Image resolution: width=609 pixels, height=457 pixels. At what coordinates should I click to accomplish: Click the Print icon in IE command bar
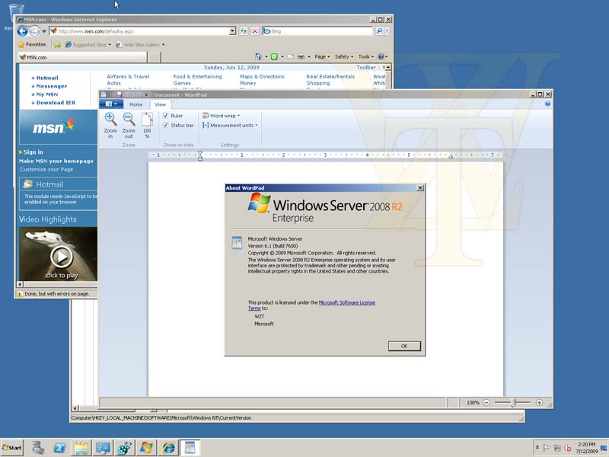[x=301, y=56]
